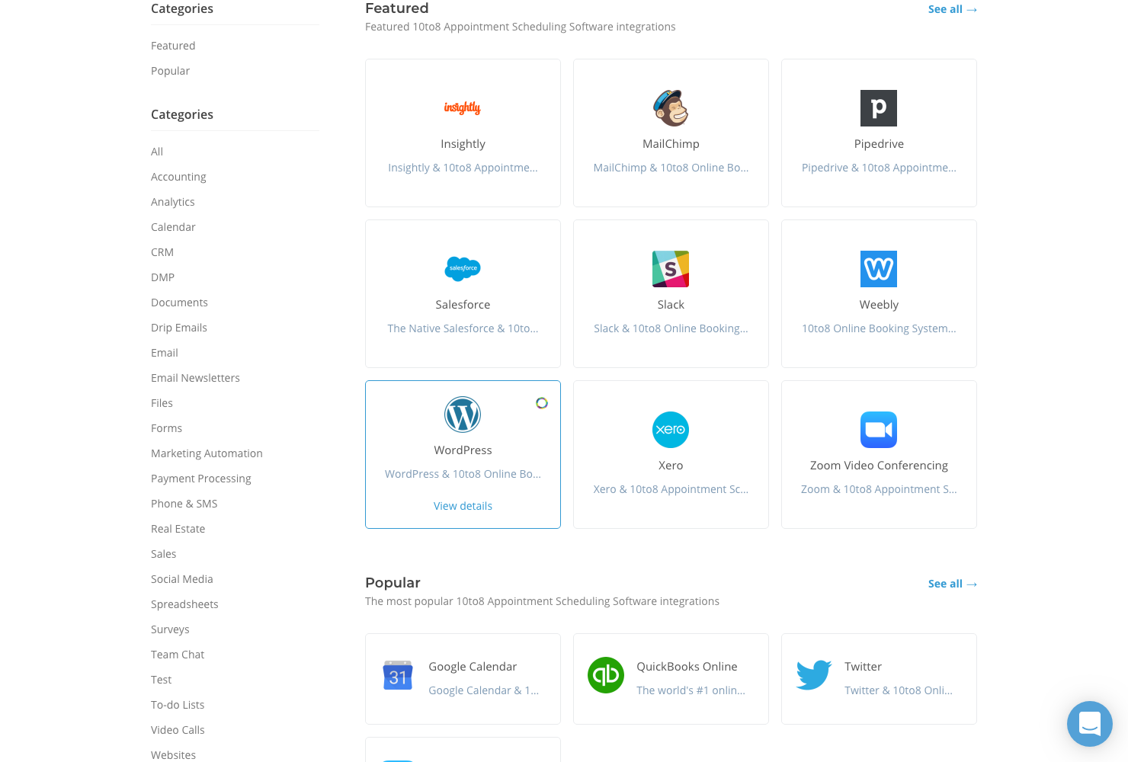Open View details on WordPress card

click(x=463, y=506)
